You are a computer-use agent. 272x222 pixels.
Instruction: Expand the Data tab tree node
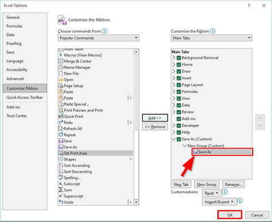[174, 105]
